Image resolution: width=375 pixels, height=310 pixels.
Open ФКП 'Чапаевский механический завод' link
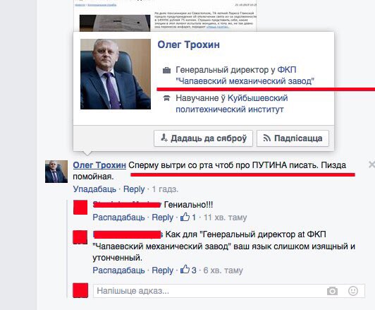(245, 76)
